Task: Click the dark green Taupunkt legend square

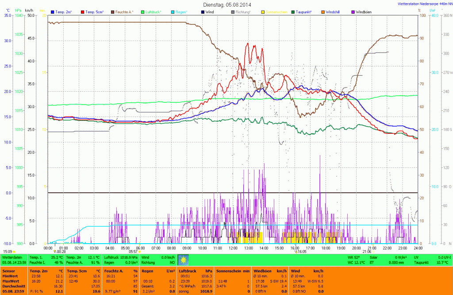Action: tap(293, 12)
